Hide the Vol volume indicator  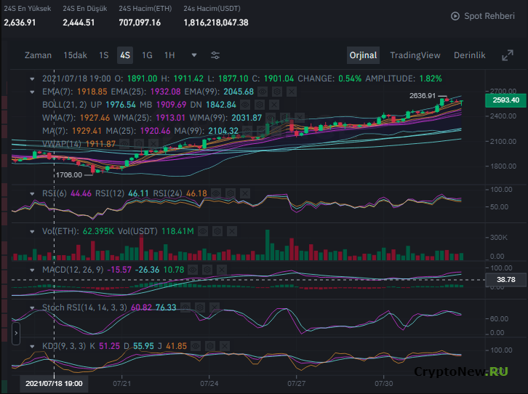[x=203, y=231]
